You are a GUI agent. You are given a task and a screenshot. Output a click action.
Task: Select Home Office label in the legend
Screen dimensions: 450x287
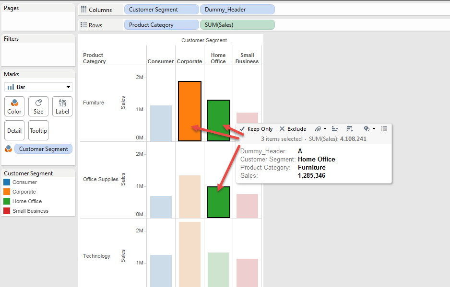click(27, 201)
